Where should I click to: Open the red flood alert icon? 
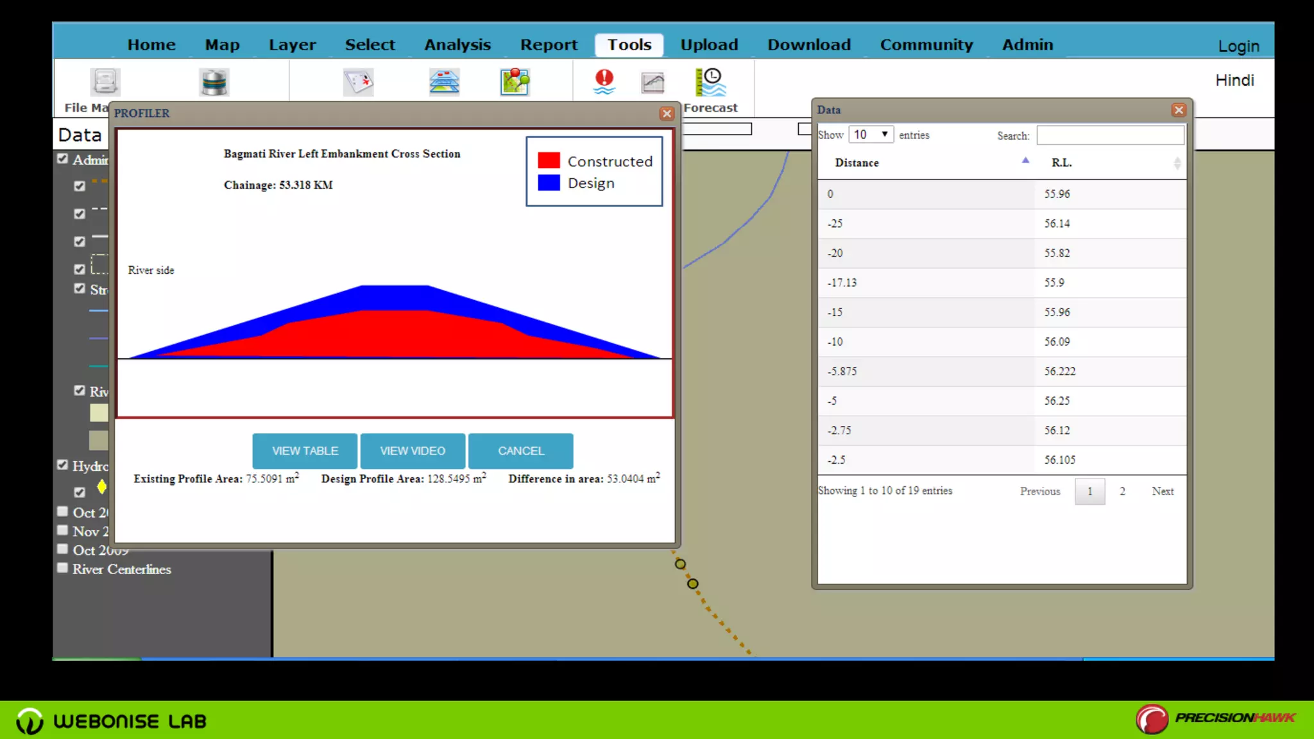(604, 82)
